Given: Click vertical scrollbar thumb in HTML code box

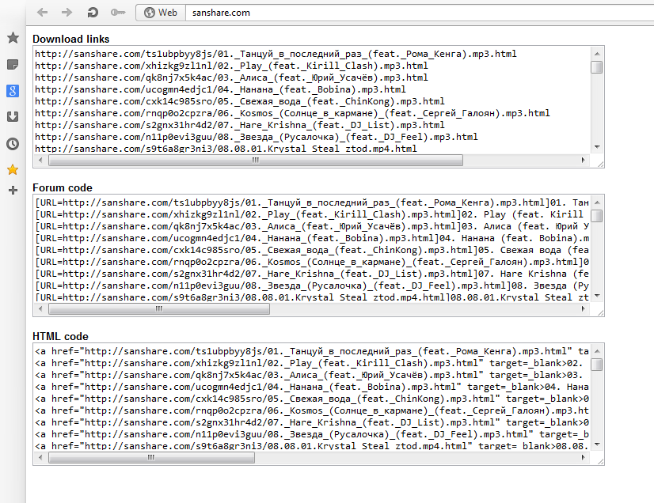Looking at the screenshot, I should 597,365.
